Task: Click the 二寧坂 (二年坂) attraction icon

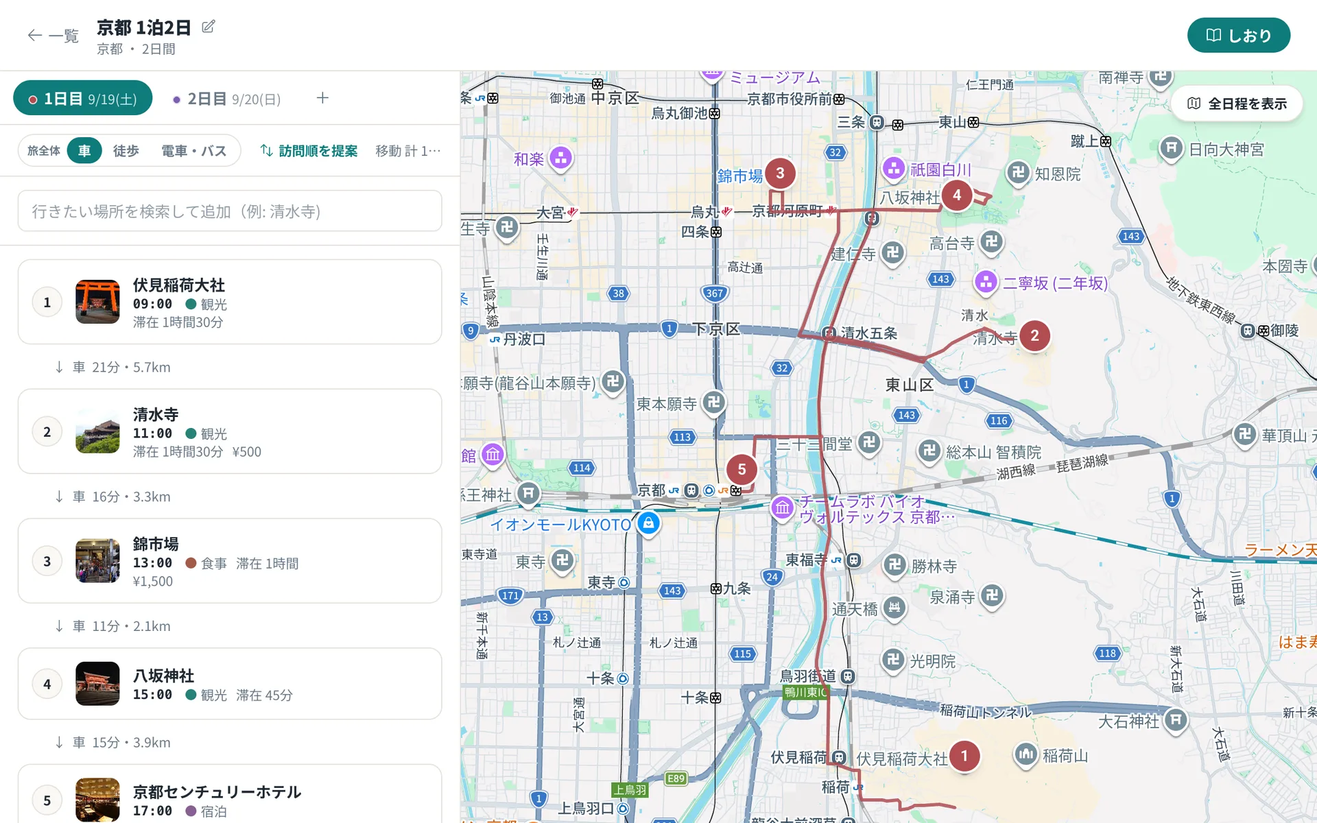Action: pyautogui.click(x=986, y=282)
